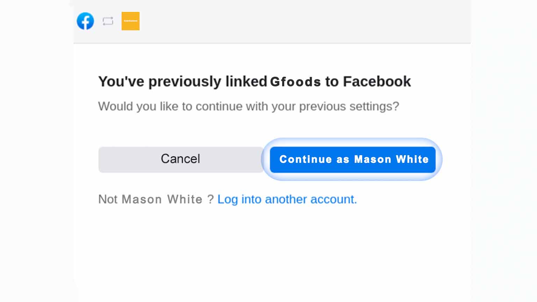Switch accounts via the blue hyperlink
Image resolution: width=537 pixels, height=302 pixels.
pyautogui.click(x=287, y=199)
